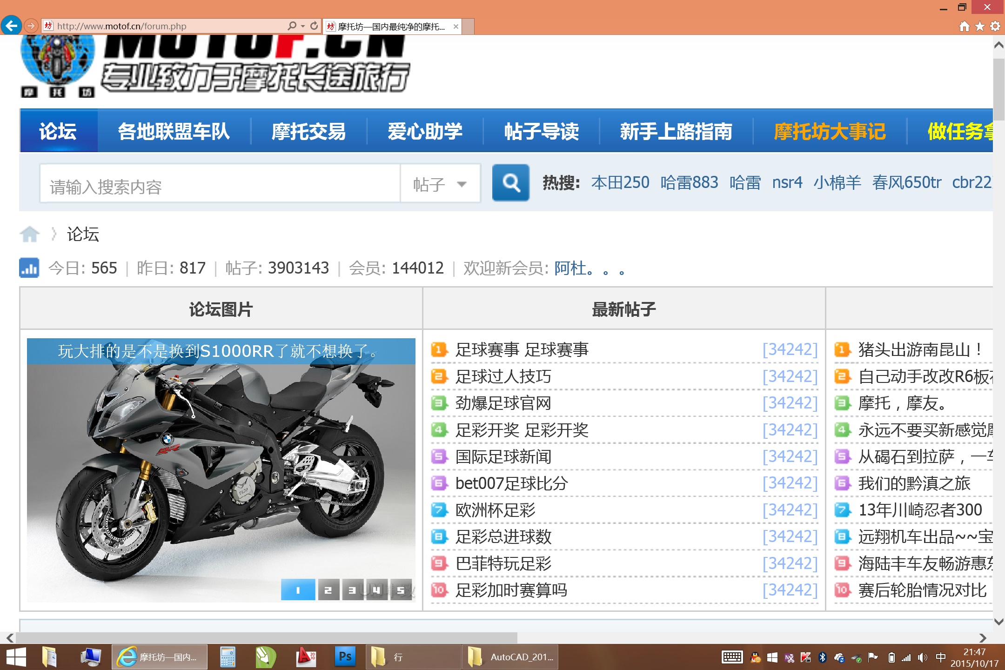
Task: Switch slideshow to image 2
Action: [328, 590]
